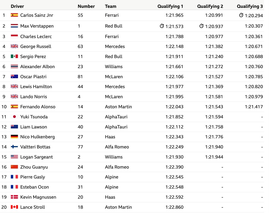Click the Qualifying 3 column header
The height and width of the screenshot is (213, 269).
pos(250,6)
